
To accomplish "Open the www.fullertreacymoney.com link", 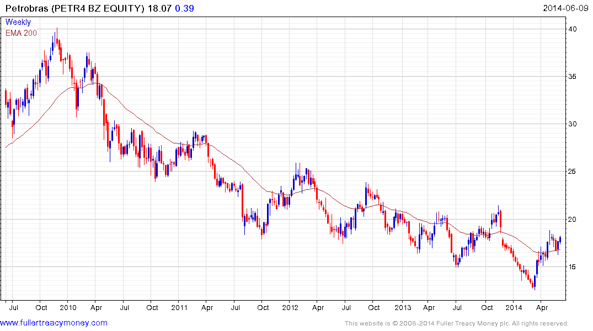I will pyautogui.click(x=54, y=323).
